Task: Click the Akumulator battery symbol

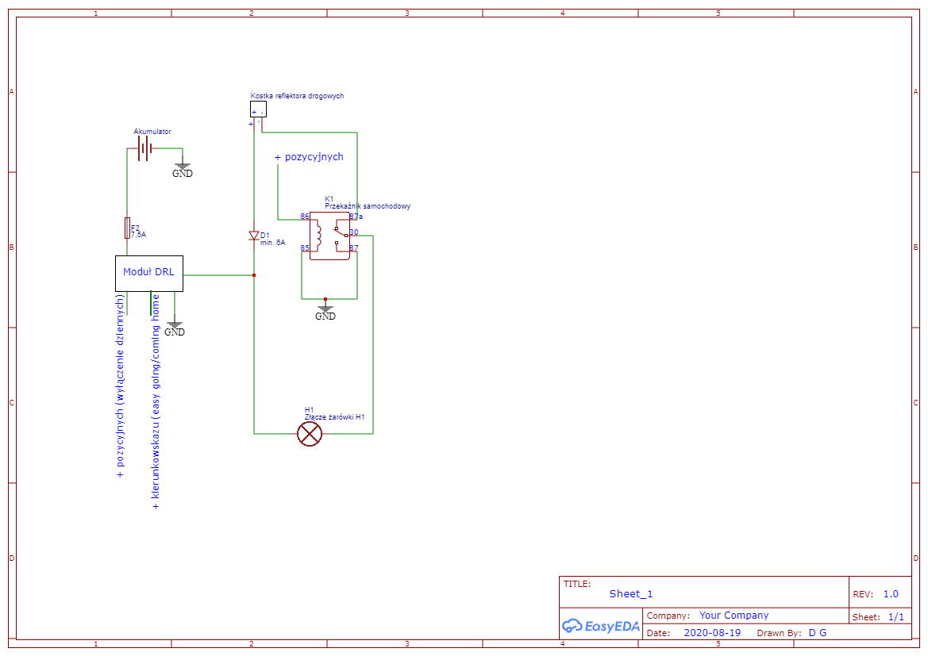Action: pos(144,148)
